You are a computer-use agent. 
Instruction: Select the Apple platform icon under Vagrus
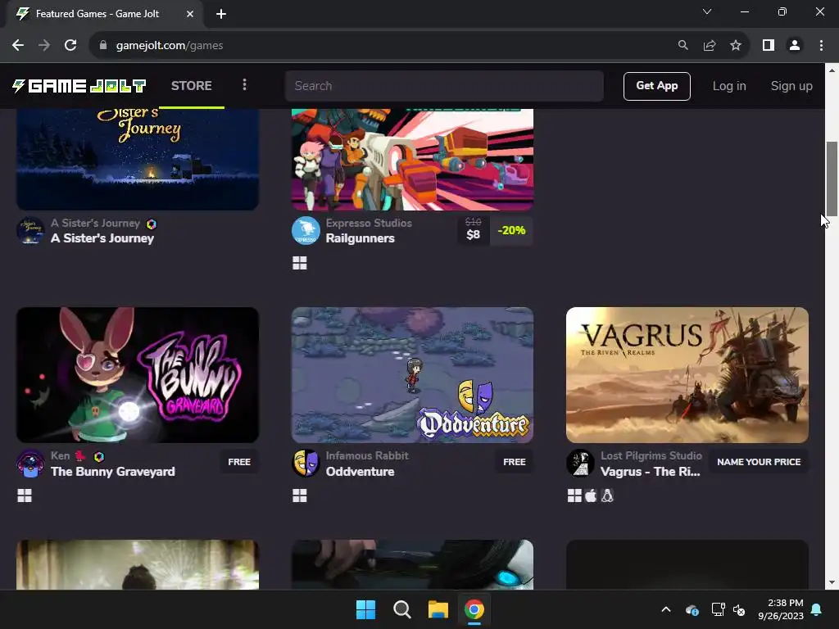[591, 496]
